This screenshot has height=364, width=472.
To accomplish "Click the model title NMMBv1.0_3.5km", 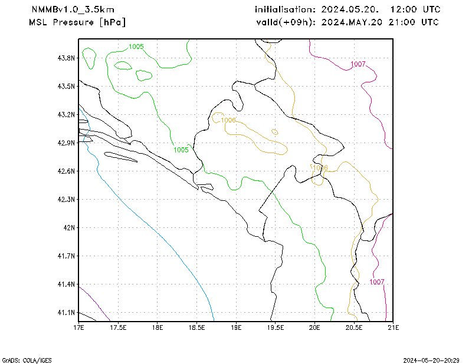I will (73, 9).
